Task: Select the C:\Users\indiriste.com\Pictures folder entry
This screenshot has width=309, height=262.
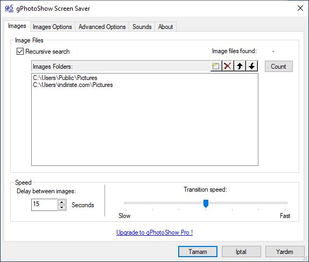Action: (x=73, y=85)
